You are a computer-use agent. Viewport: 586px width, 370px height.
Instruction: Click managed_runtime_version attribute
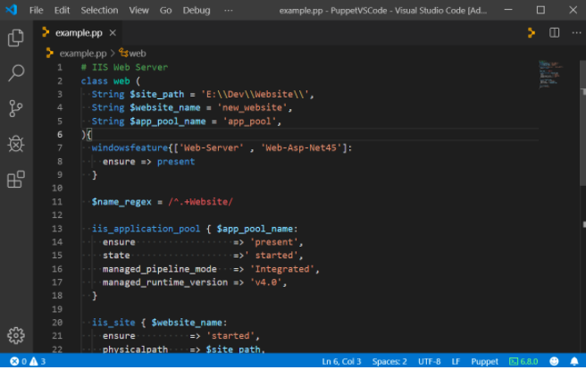click(165, 282)
